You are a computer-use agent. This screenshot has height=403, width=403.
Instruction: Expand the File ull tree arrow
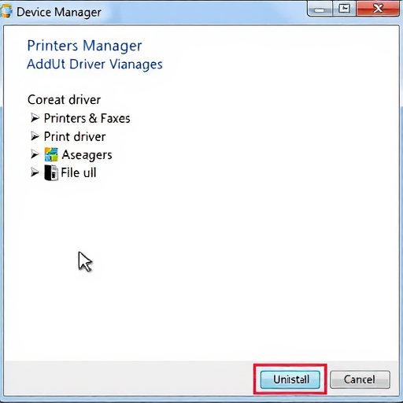coord(35,172)
